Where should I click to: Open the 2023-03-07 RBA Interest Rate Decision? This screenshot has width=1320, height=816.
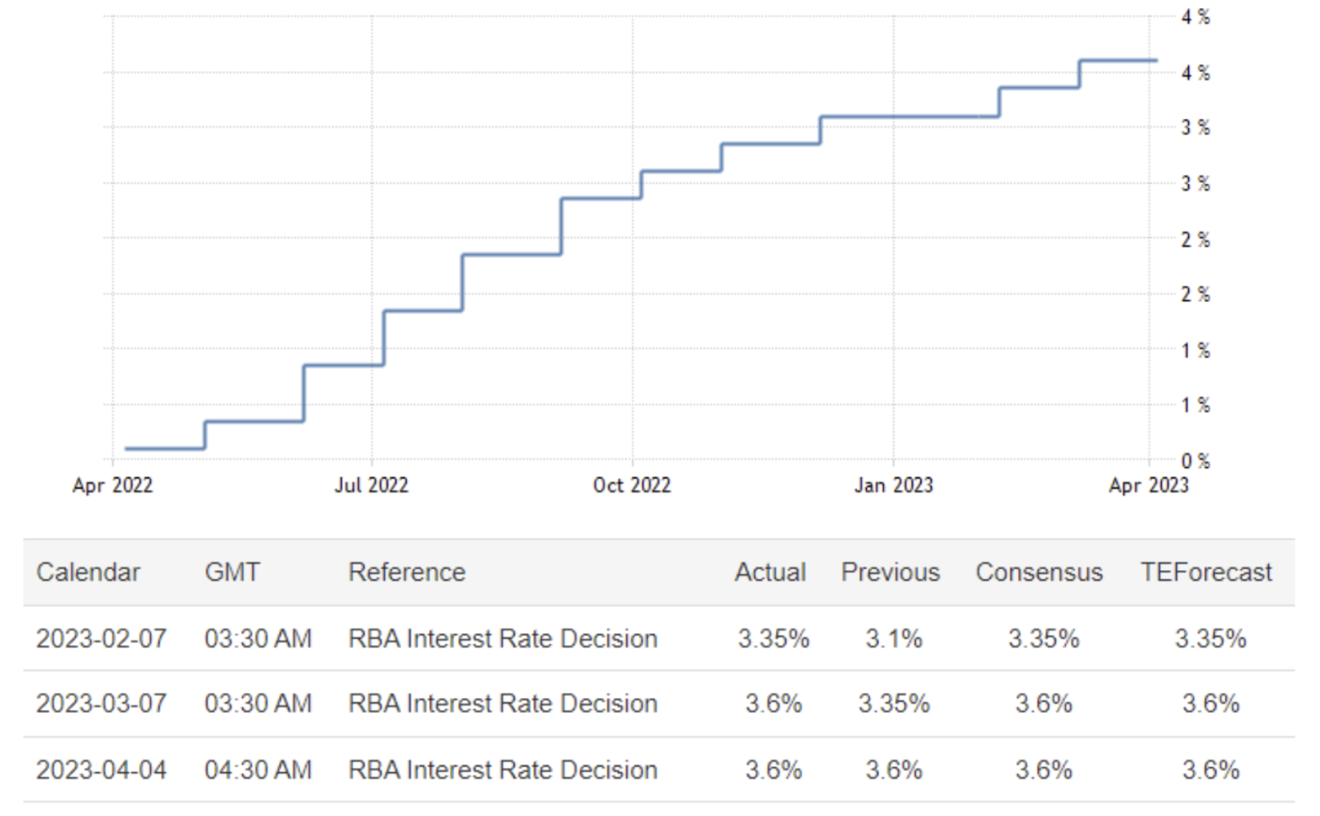(503, 703)
